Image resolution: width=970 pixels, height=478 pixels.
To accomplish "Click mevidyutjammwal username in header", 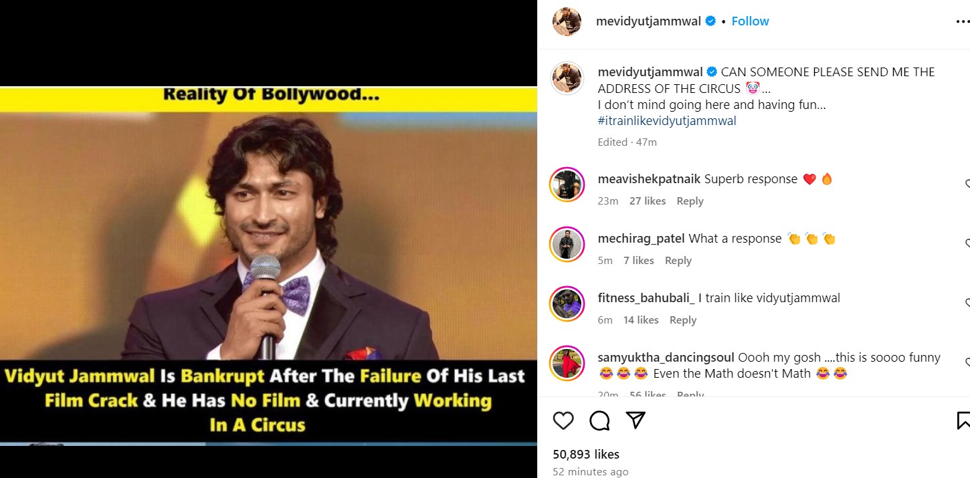I will tap(648, 21).
